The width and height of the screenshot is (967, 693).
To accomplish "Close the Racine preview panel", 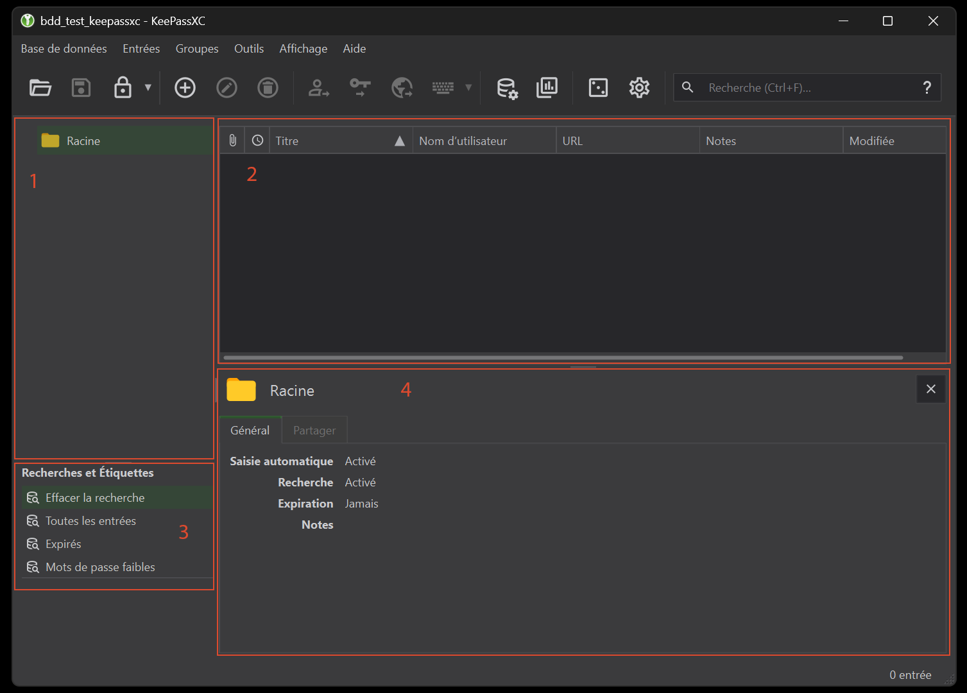I will 931,389.
